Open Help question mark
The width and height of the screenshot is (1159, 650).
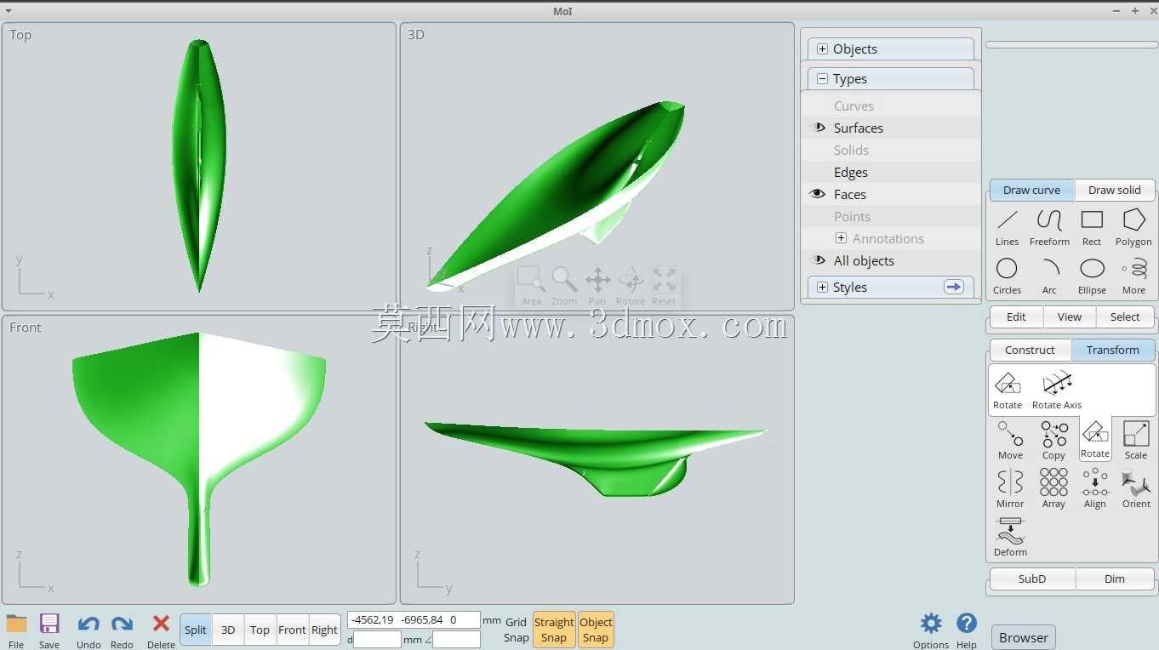tap(967, 630)
